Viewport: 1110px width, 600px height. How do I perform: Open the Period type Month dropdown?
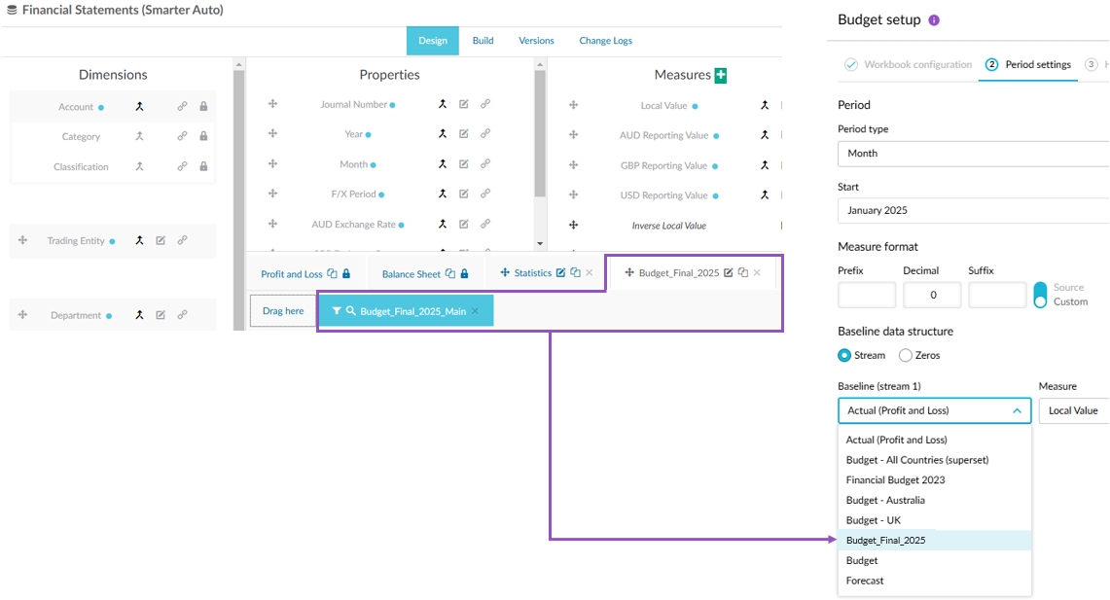973,154
